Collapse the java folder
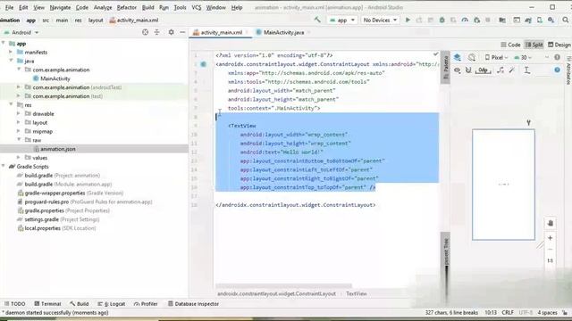 click(x=11, y=61)
